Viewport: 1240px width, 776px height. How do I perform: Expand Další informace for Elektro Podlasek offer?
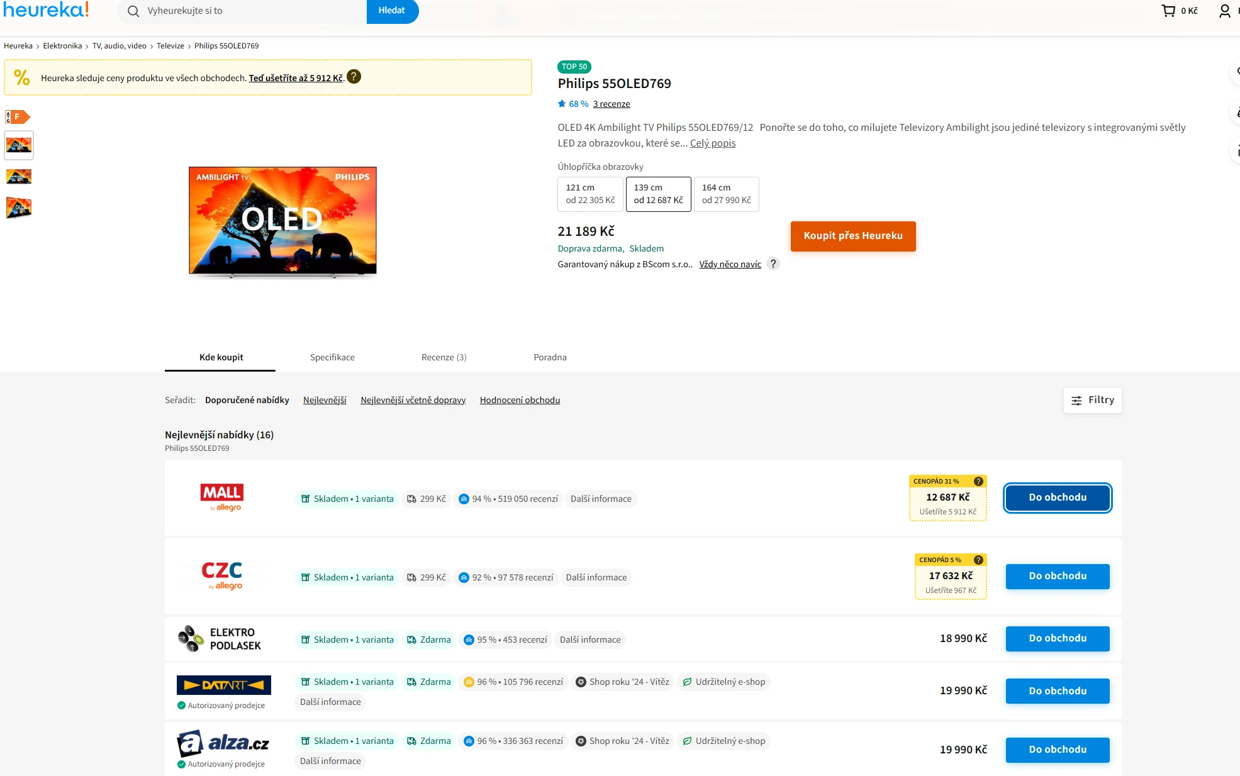pos(590,640)
